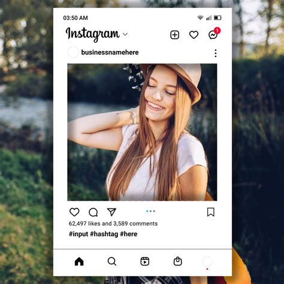
Task: Open post options three-dot menu
Action: 216,53
